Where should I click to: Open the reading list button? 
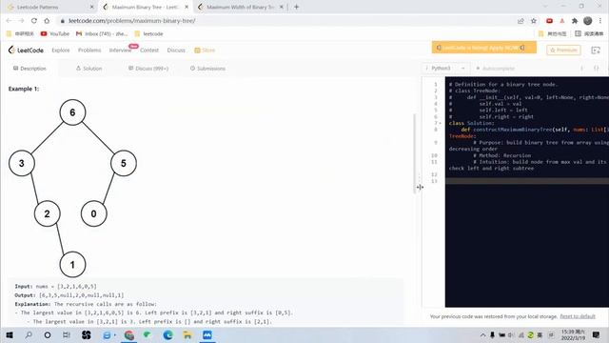(x=589, y=34)
